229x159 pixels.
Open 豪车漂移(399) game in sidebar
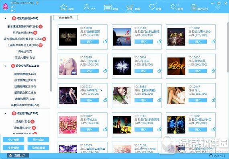pyautogui.click(x=23, y=128)
